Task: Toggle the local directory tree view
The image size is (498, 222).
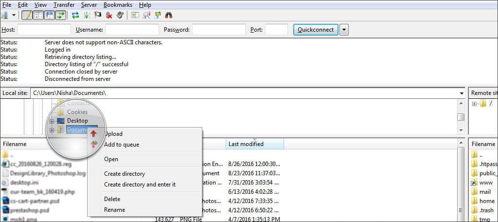Action: [38, 15]
